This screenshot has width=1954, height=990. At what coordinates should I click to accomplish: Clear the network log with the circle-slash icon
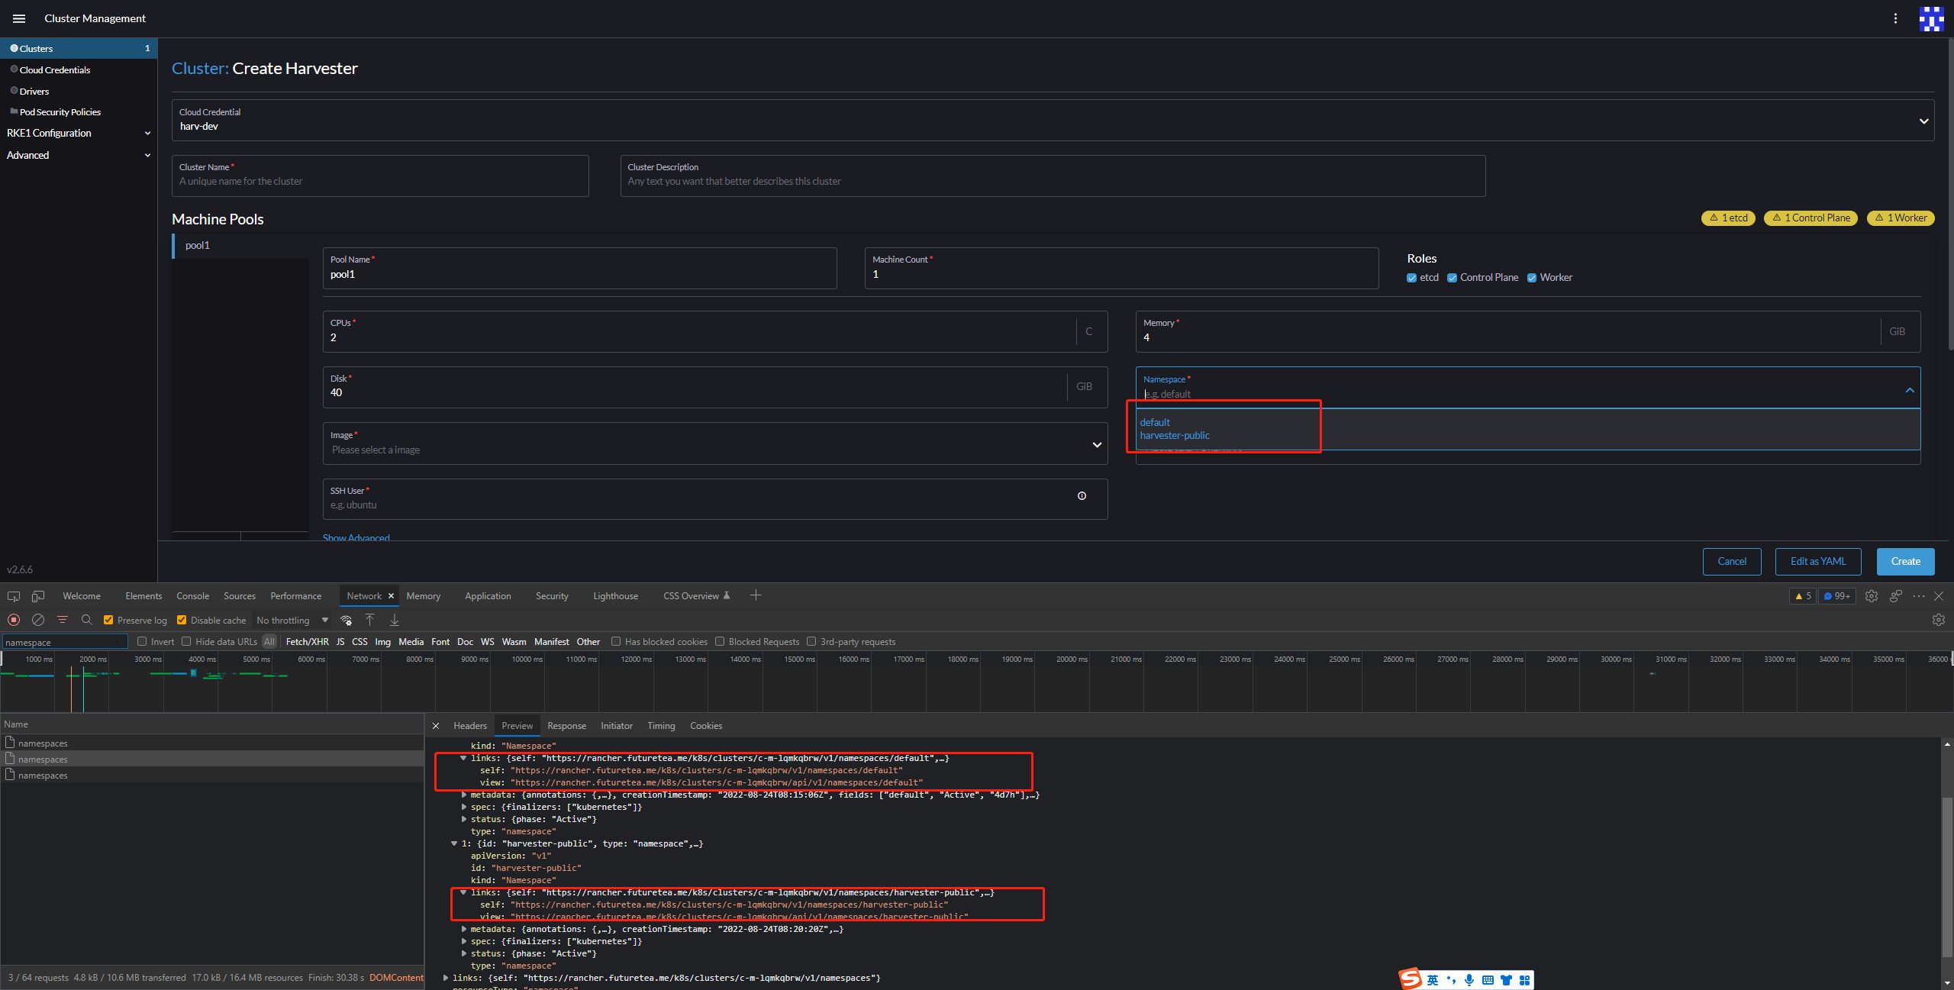[38, 620]
